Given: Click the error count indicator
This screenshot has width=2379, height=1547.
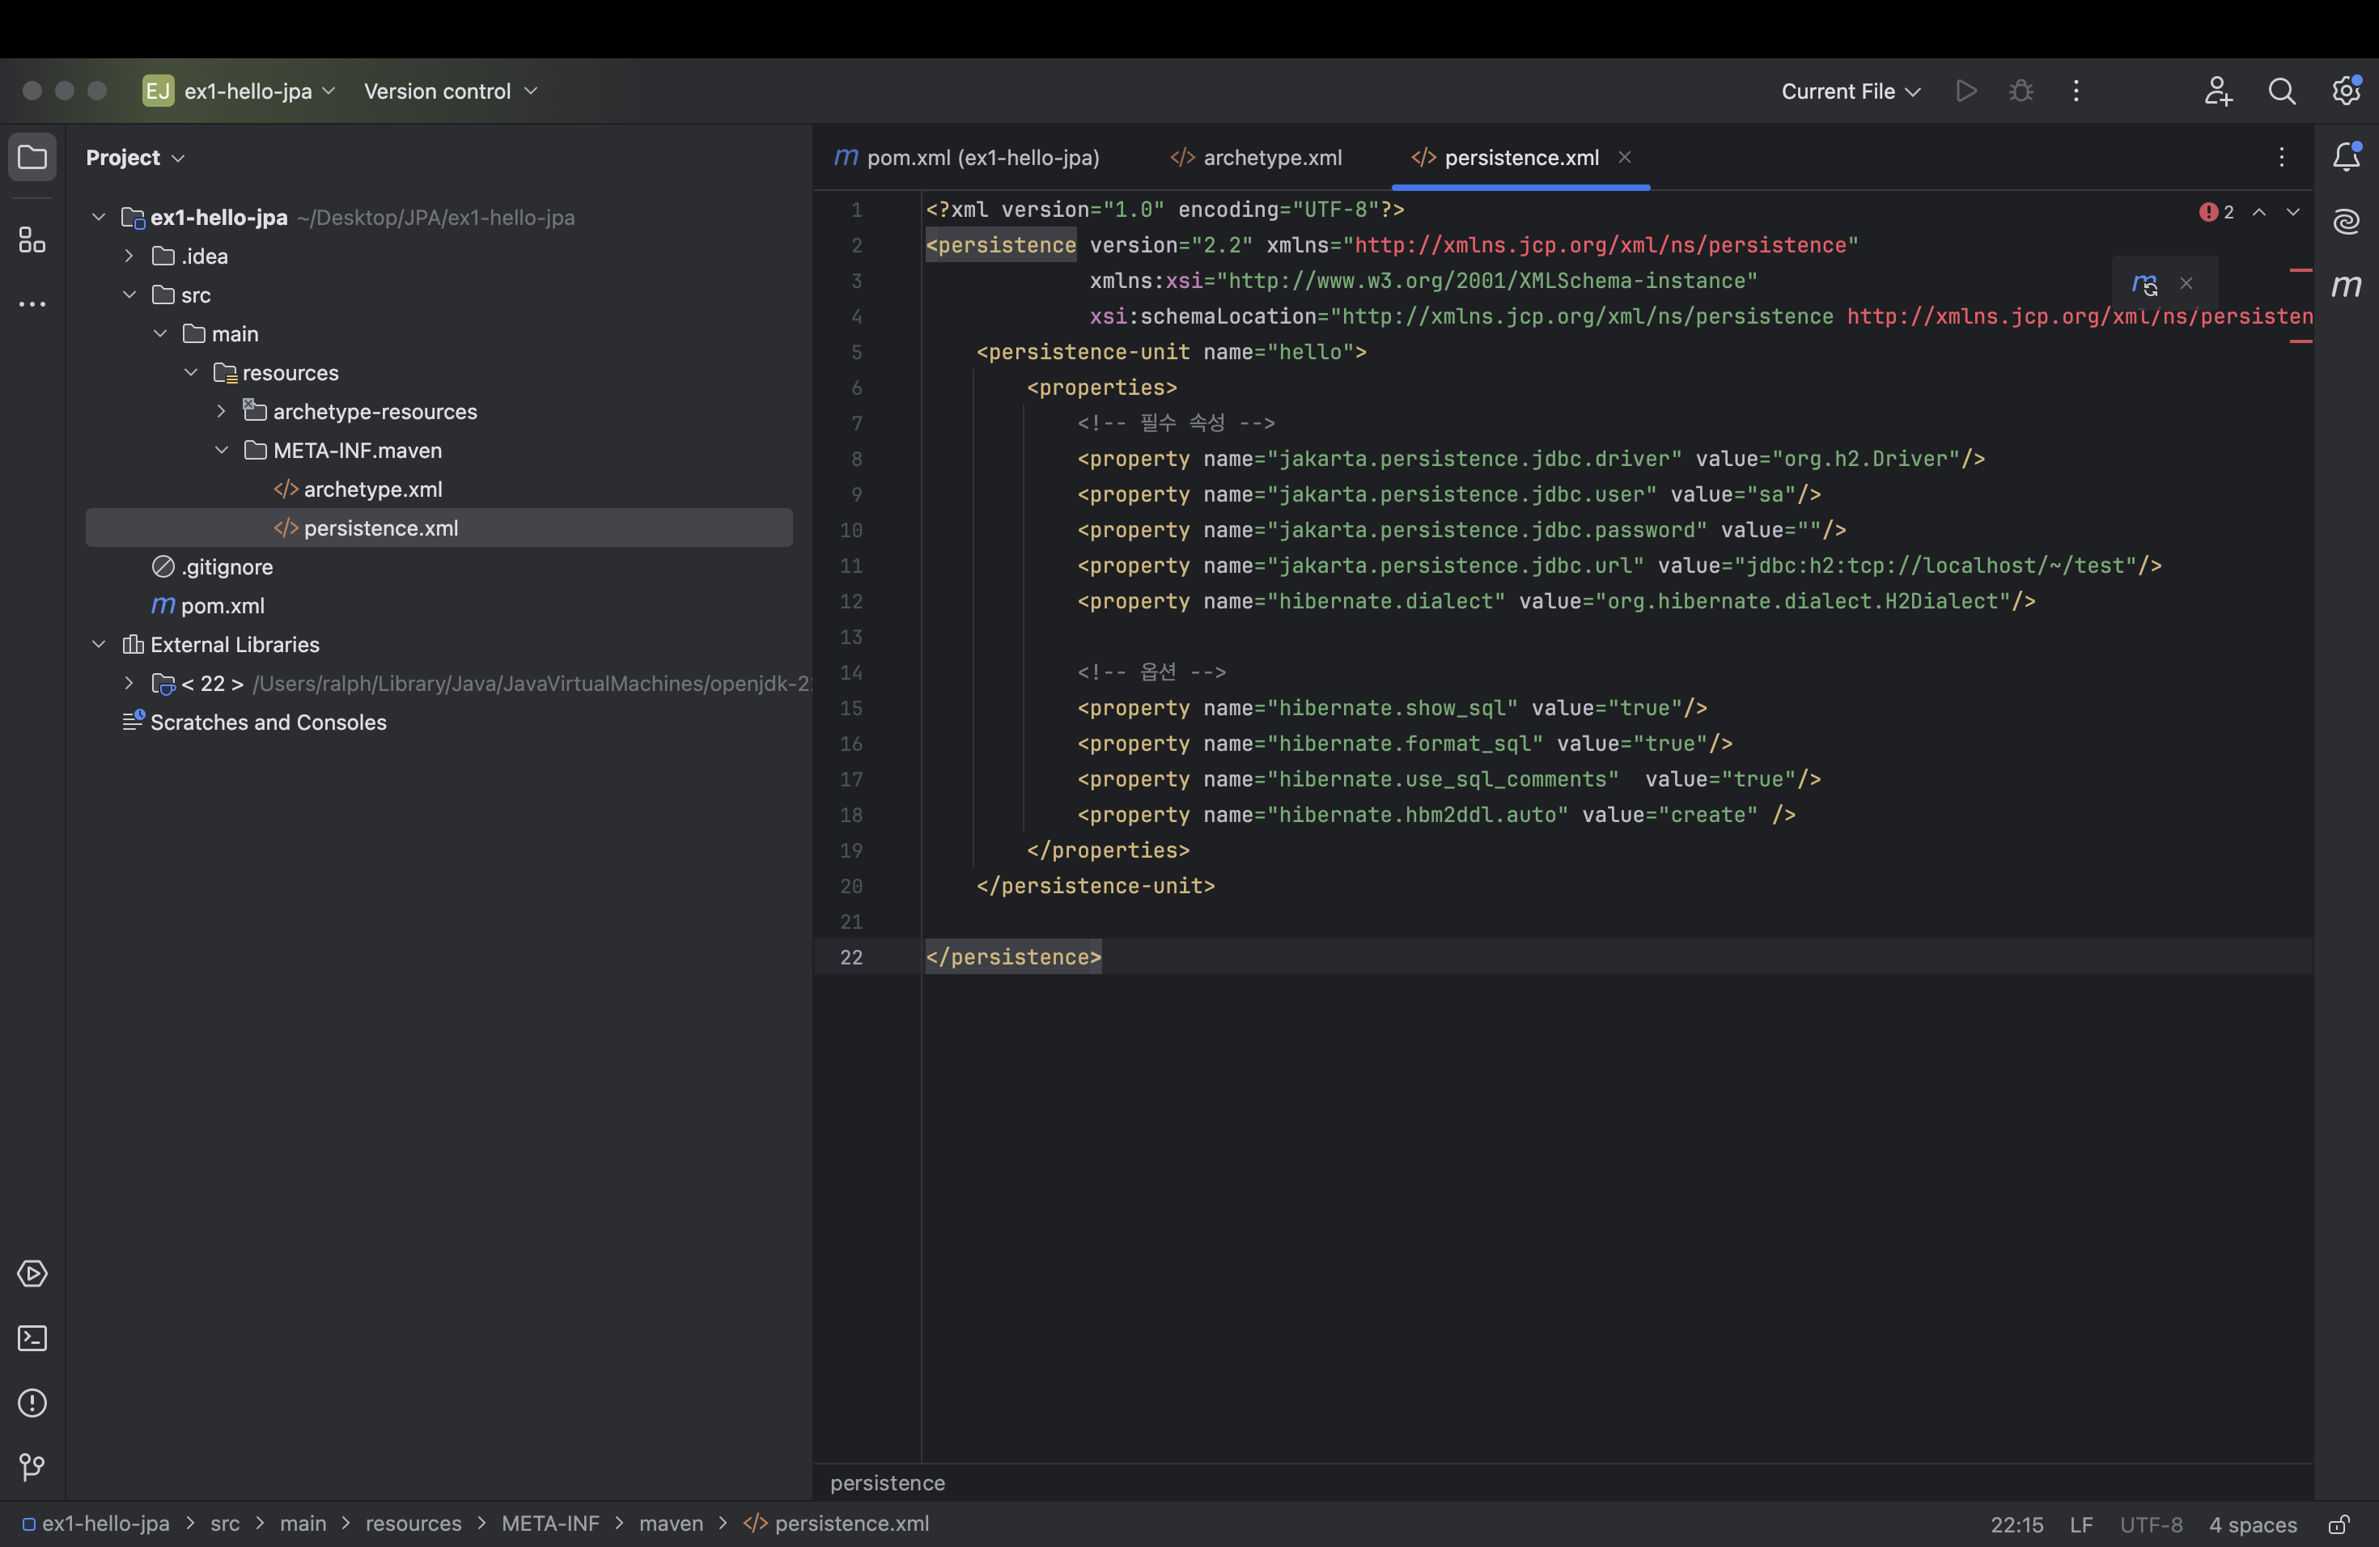Looking at the screenshot, I should pos(2216,212).
